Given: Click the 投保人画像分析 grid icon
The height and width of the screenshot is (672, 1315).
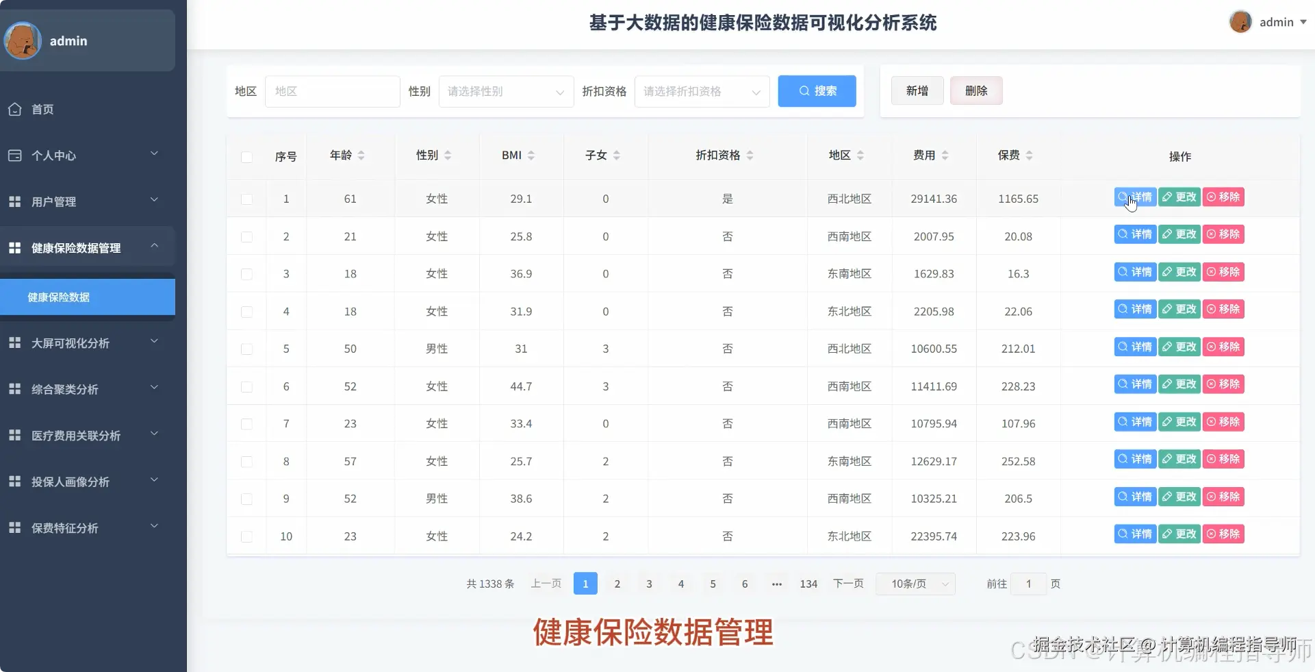Looking at the screenshot, I should [14, 482].
